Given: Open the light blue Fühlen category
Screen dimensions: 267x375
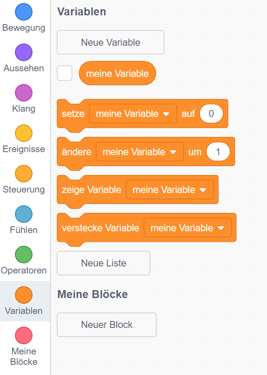Looking at the screenshot, I should (24, 214).
